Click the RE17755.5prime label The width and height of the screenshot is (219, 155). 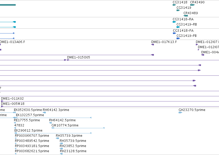(x=27, y=120)
